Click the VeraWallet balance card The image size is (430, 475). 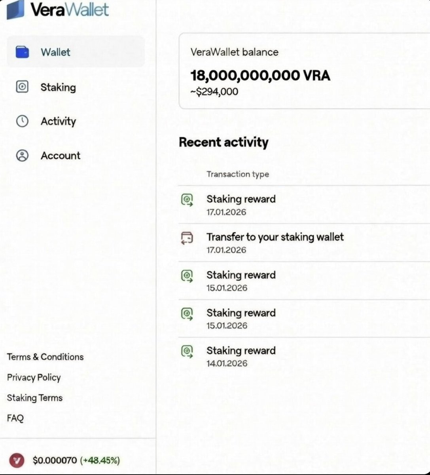tap(304, 71)
